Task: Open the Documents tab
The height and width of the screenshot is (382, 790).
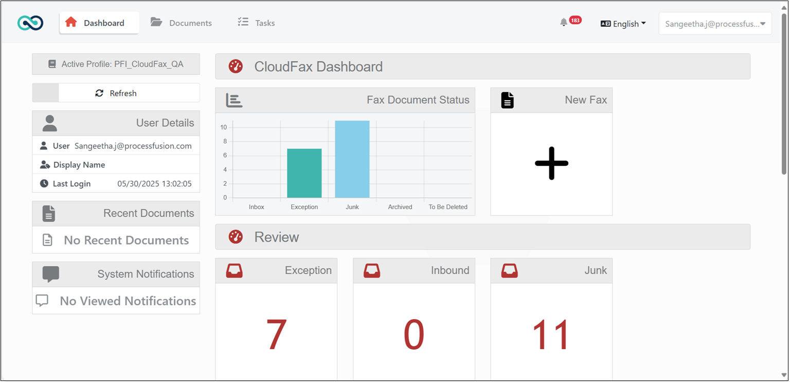Action: [x=181, y=23]
